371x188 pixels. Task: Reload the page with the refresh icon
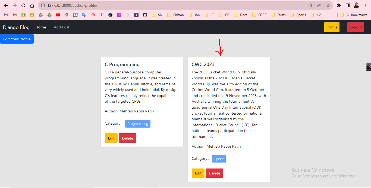23,5
